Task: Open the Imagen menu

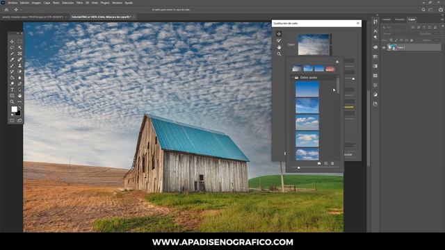Action: coord(36,3)
